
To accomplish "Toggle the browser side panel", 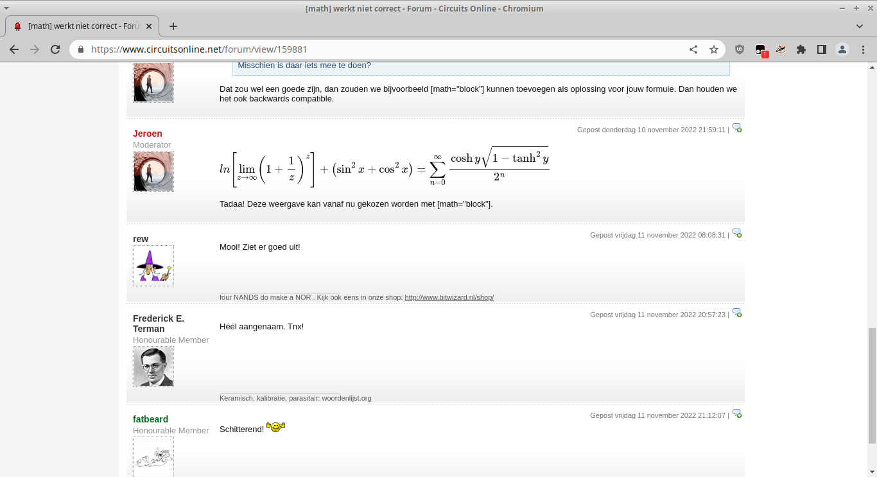I will (x=821, y=49).
